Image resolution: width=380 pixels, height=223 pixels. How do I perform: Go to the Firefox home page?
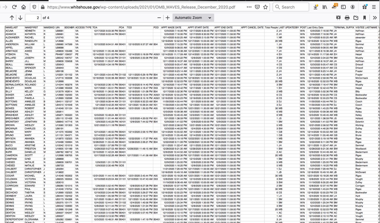point(24,7)
